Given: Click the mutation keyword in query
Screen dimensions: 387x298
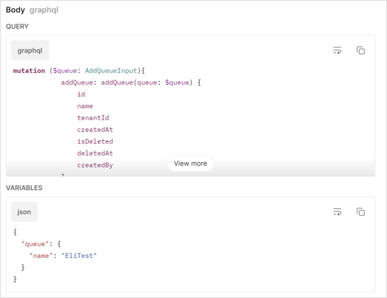Looking at the screenshot, I should [29, 71].
